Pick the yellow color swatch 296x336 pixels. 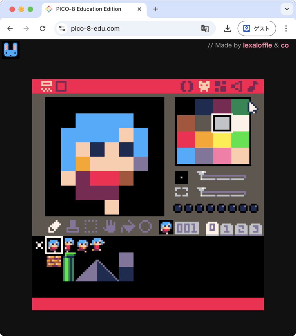[222, 140]
